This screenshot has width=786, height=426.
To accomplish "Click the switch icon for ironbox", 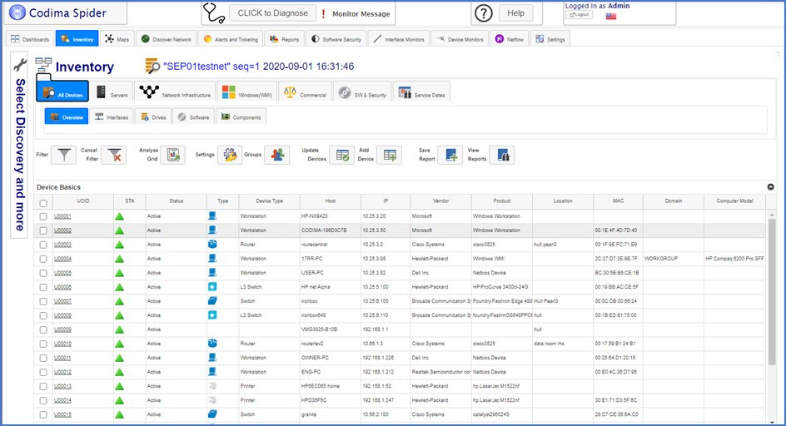I will click(212, 300).
